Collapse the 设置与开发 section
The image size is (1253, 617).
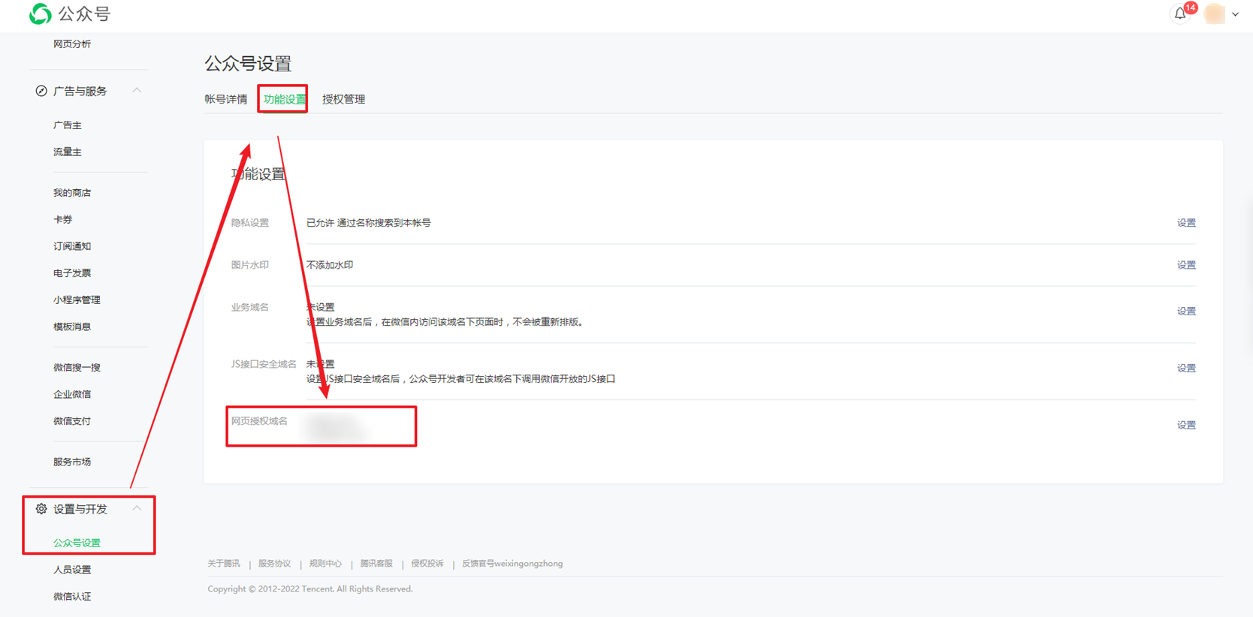(137, 509)
